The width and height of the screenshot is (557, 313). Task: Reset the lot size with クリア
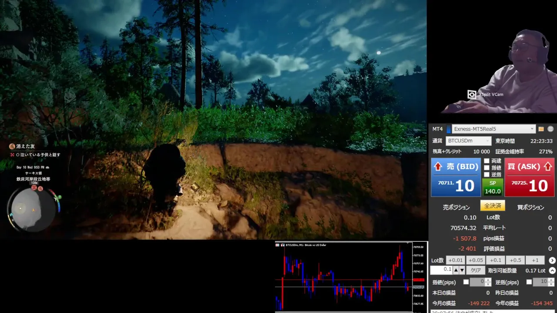[x=476, y=270]
